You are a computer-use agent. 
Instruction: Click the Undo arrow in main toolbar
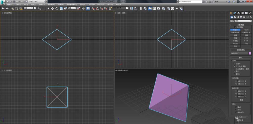tap(3, 8)
